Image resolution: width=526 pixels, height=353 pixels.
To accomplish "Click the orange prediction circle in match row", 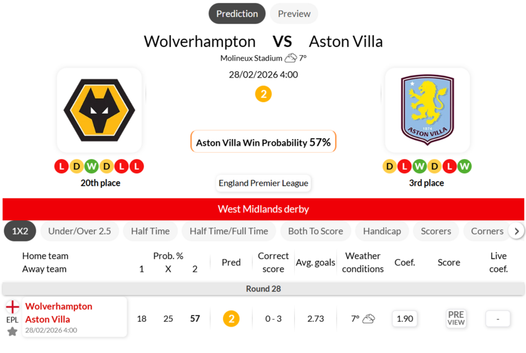I will (231, 319).
